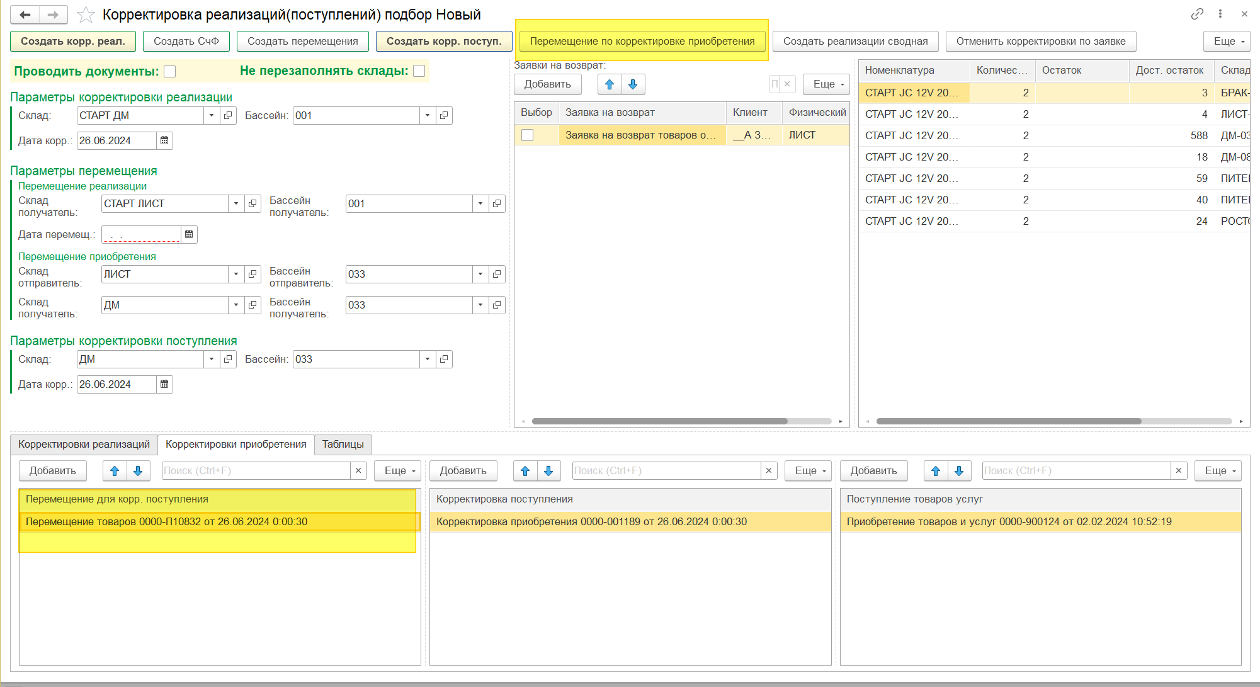Open the Таблицы tab

tap(343, 444)
